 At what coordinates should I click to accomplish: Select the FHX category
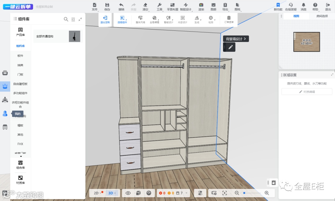pos(20,144)
